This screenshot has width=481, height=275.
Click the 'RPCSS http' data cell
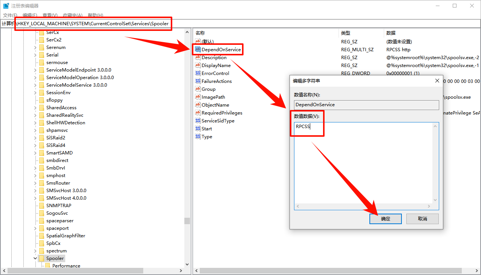398,50
